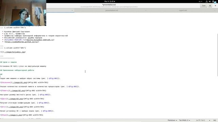Click the volume icon in the top bar
218x122 pixels.
[x=210, y=1]
